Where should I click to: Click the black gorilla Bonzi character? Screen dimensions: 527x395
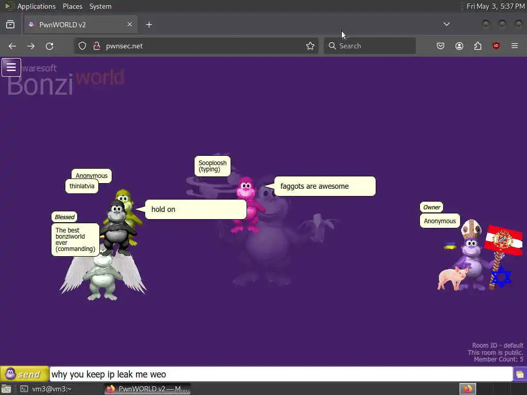118,228
